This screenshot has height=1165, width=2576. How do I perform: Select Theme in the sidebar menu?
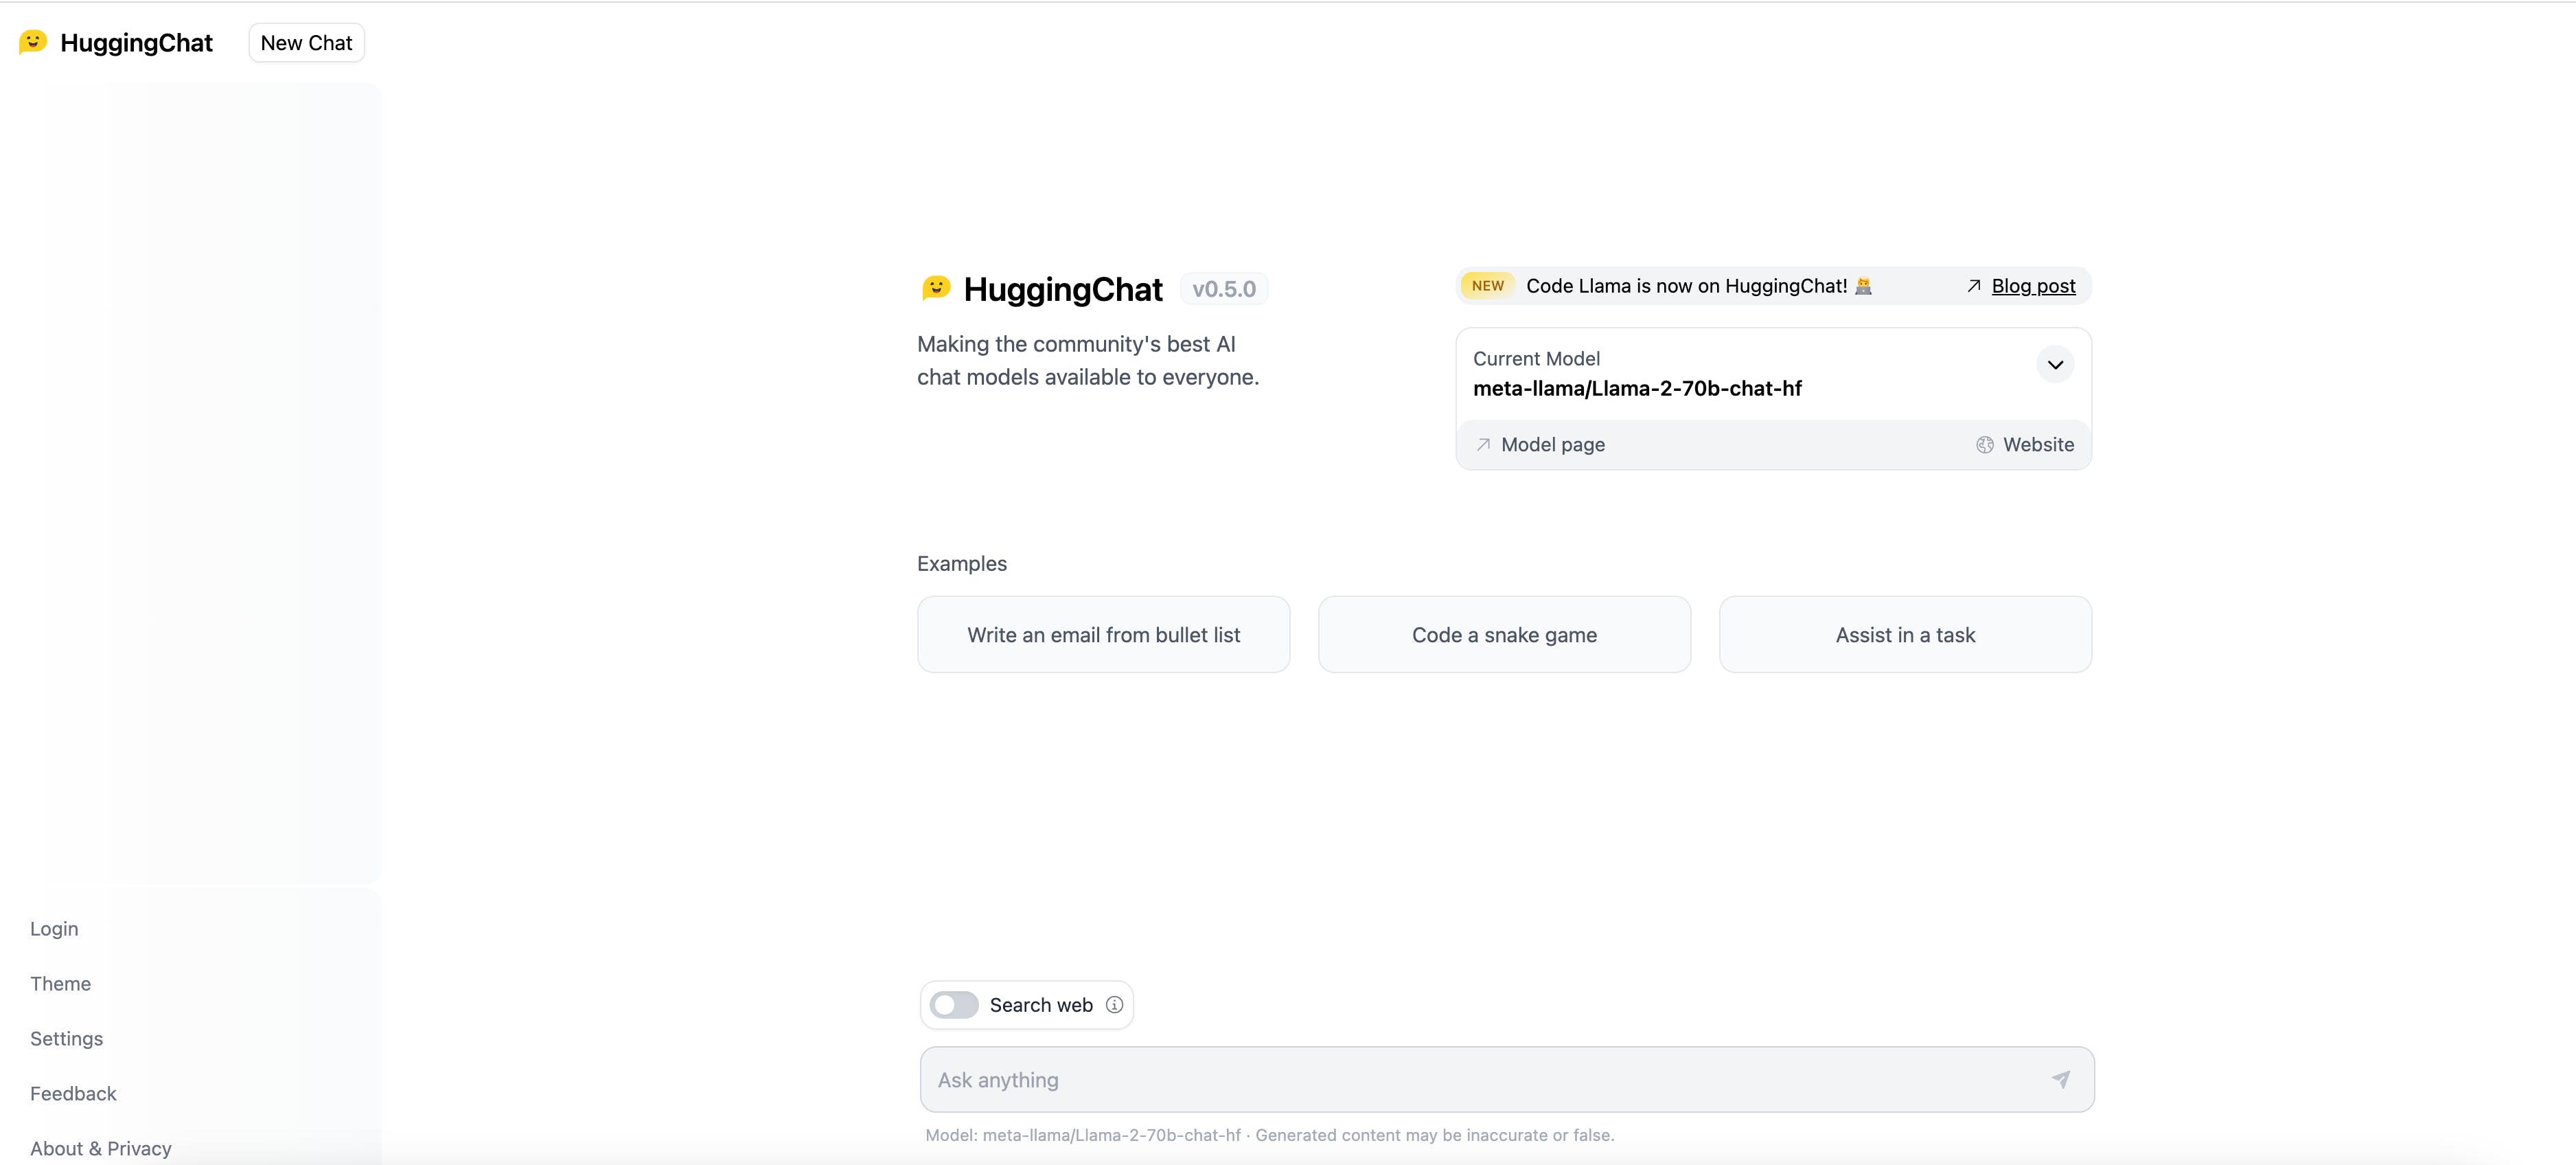coord(60,984)
